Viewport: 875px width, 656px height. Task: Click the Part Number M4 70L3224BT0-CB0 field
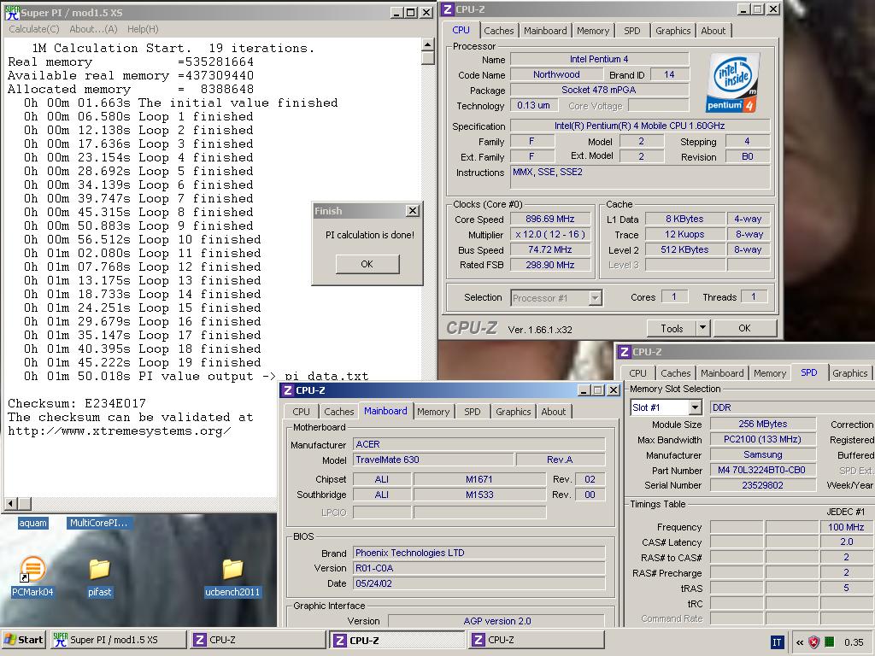click(761, 470)
